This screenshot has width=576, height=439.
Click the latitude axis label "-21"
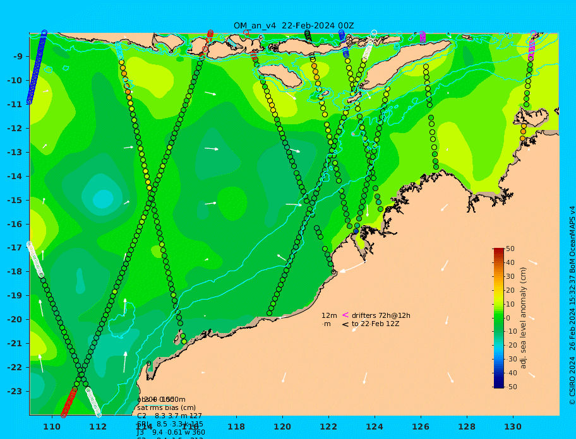(x=15, y=343)
